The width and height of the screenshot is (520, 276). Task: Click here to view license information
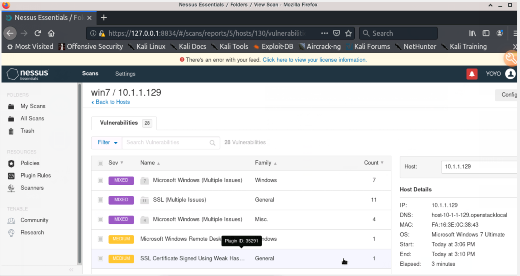(x=315, y=60)
